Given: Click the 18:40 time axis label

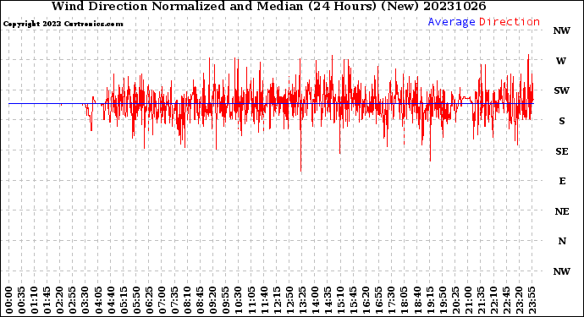Looking at the screenshot, I should (417, 300).
